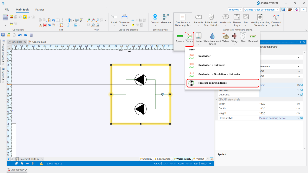Choose the Washbasin fixture icon
Image resolution: width=308 pixels, height=173 pixels.
[x=226, y=17]
